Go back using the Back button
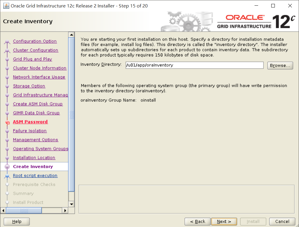The height and width of the screenshot is (227, 299). tap(197, 221)
